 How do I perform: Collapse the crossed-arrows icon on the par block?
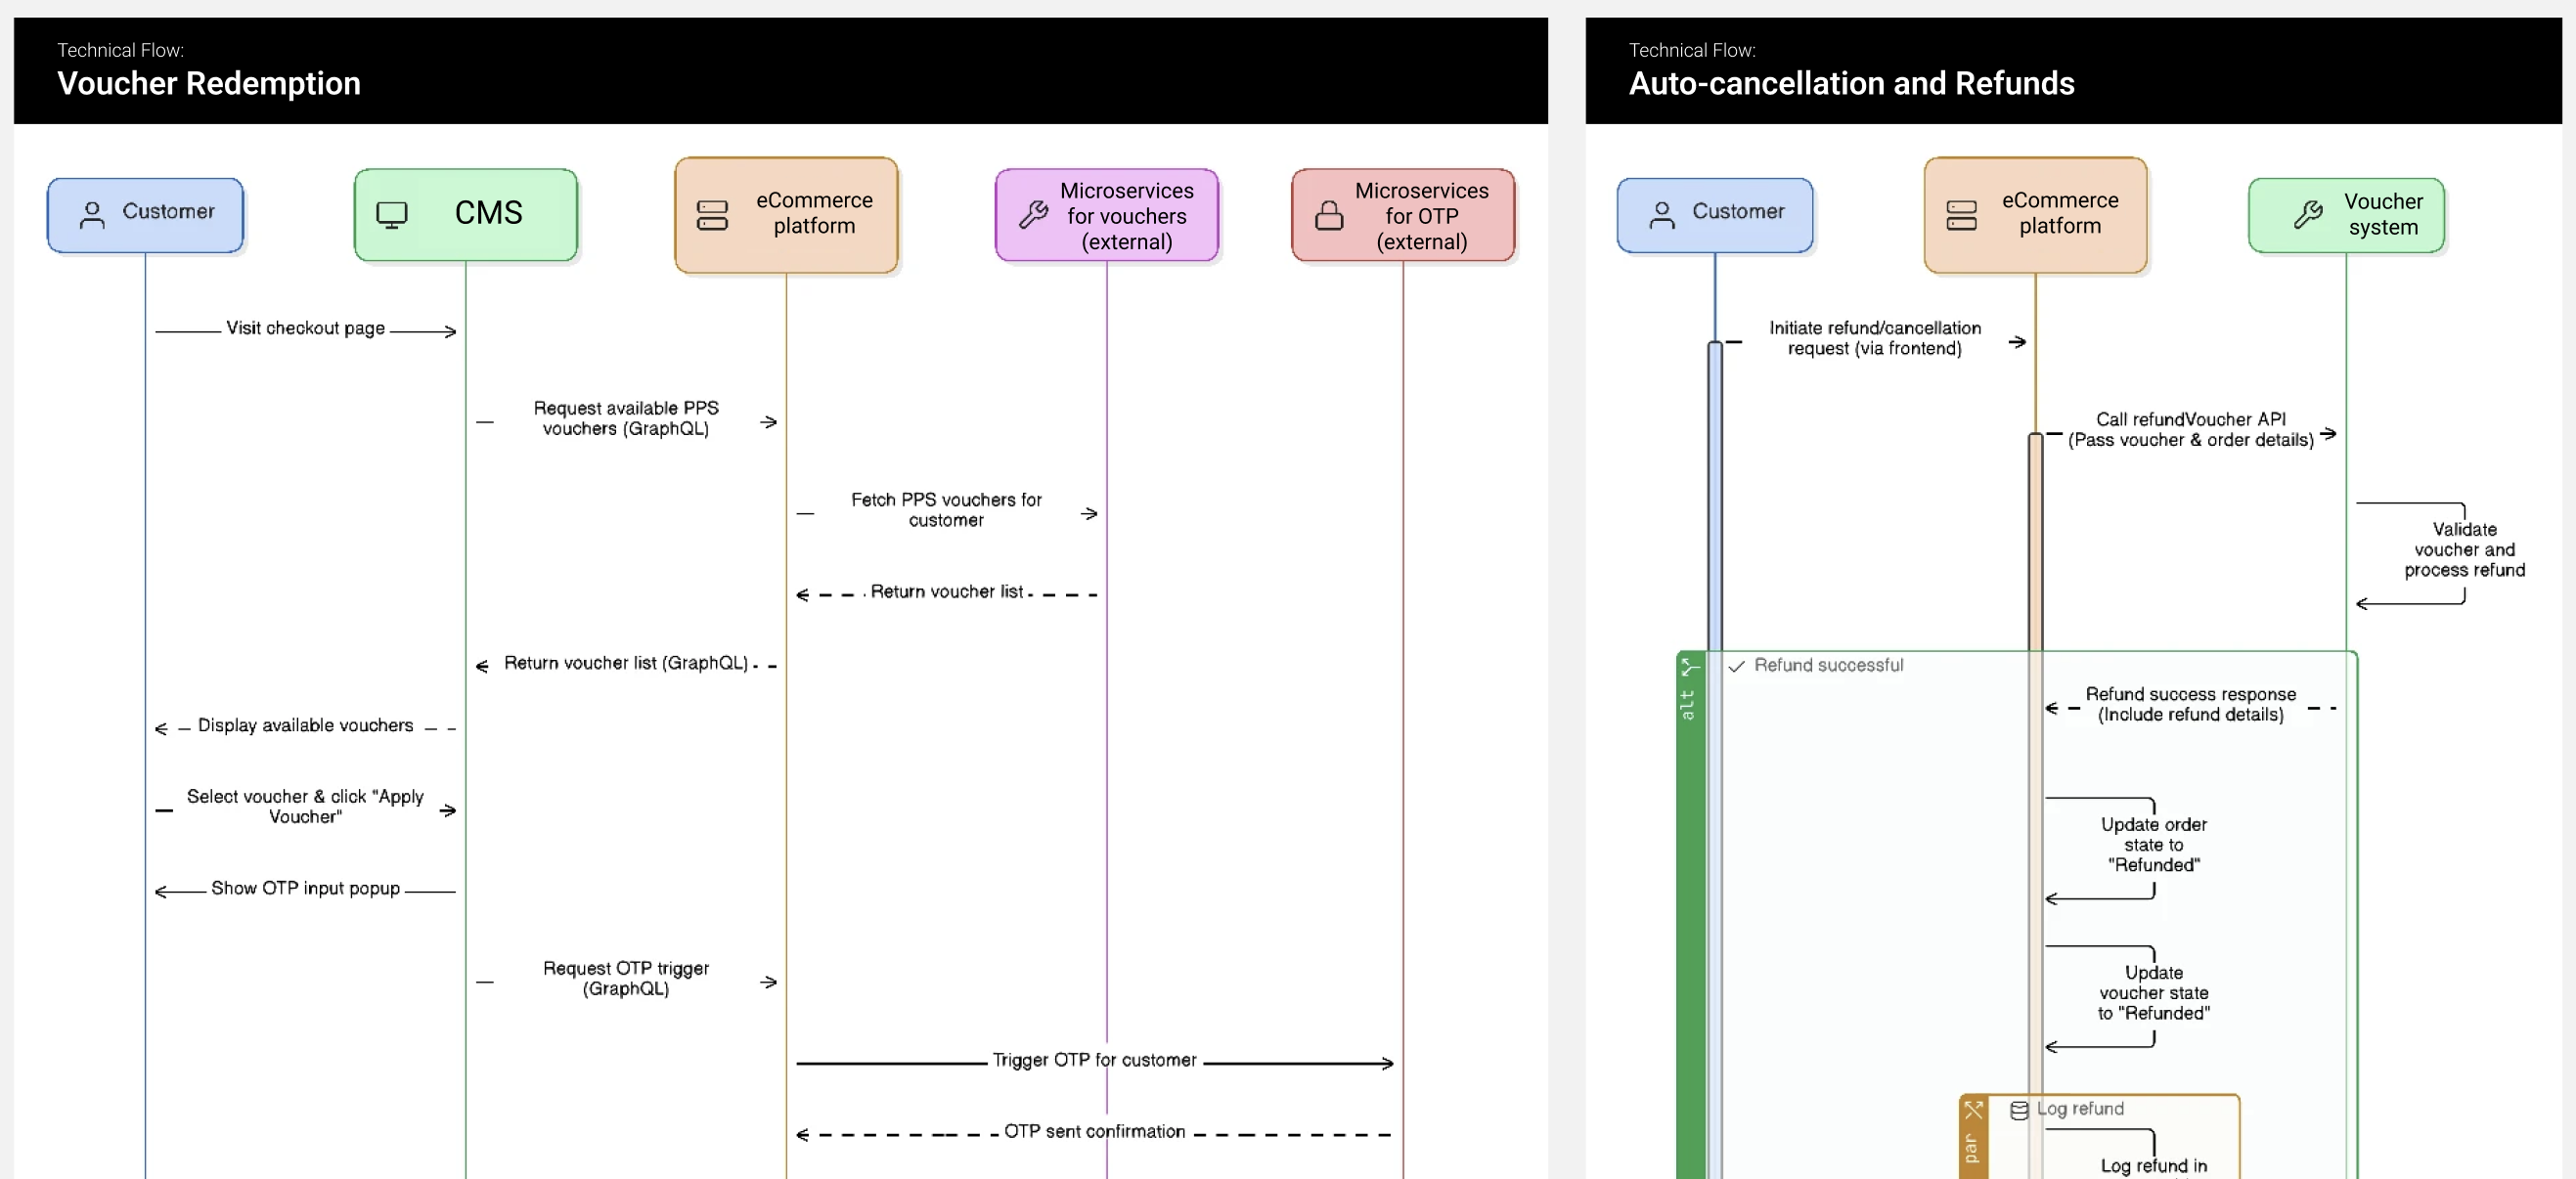coord(1974,1110)
